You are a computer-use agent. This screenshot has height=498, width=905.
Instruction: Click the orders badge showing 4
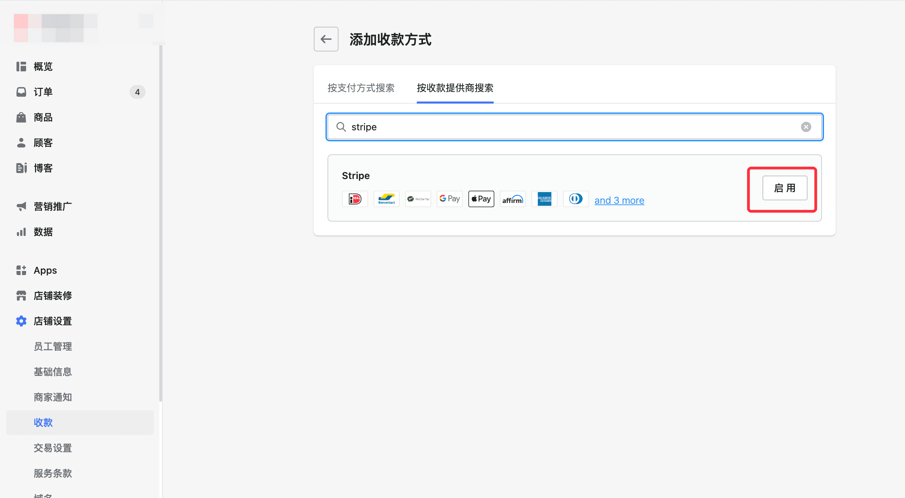[x=137, y=92]
